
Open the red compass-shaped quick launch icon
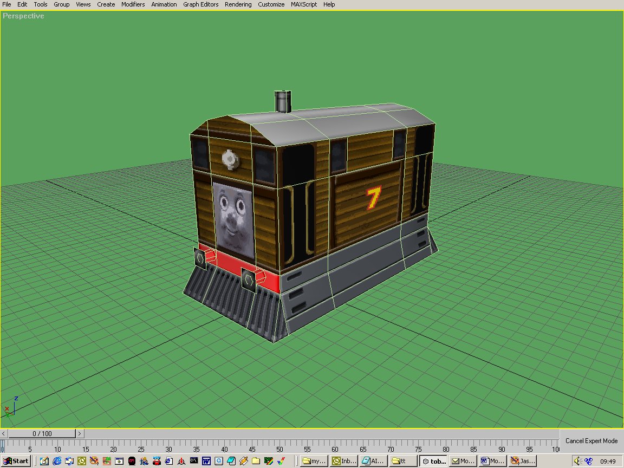pyautogui.click(x=181, y=461)
